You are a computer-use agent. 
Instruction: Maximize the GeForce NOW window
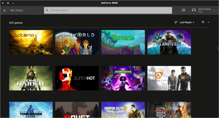pos(8,3)
